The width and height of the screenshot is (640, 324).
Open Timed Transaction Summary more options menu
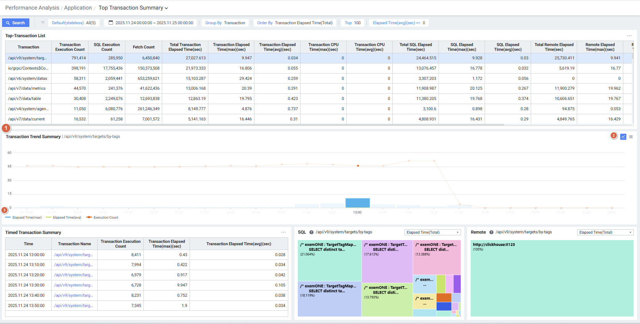click(283, 232)
